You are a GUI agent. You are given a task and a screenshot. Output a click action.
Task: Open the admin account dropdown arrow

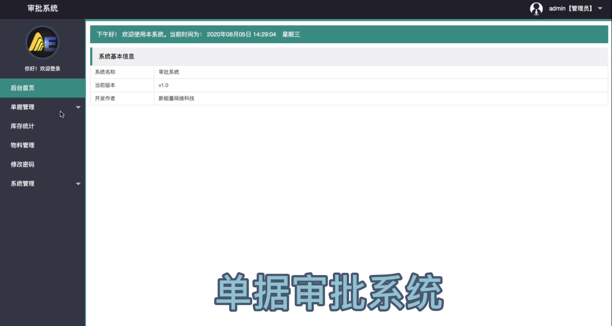600,9
